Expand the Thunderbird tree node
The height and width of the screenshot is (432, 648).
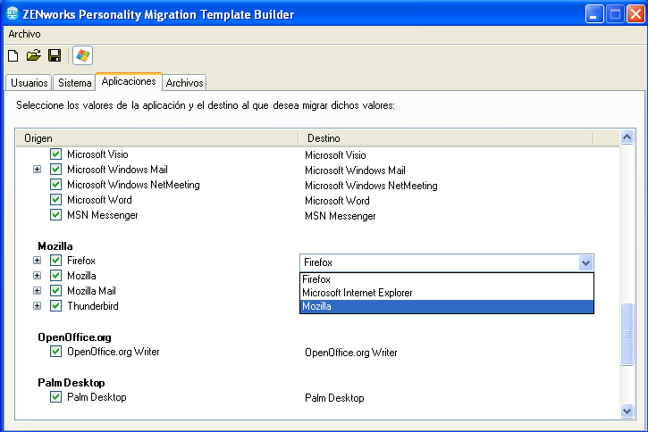[38, 306]
